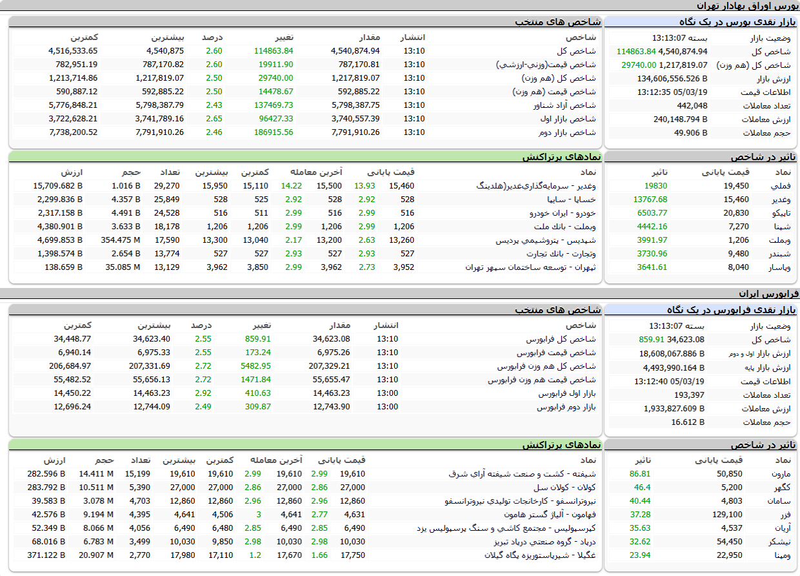
Task: Open 'فهامون - آلياژ گستر هامون' symbol link
Action: (x=548, y=514)
